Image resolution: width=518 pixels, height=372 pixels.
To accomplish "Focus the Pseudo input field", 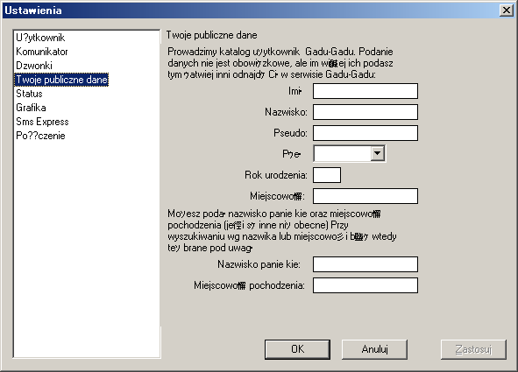I will [x=365, y=133].
